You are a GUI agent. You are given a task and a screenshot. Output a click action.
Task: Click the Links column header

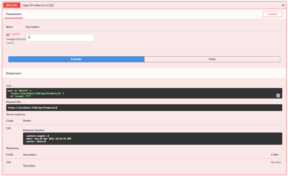[x=274, y=155]
